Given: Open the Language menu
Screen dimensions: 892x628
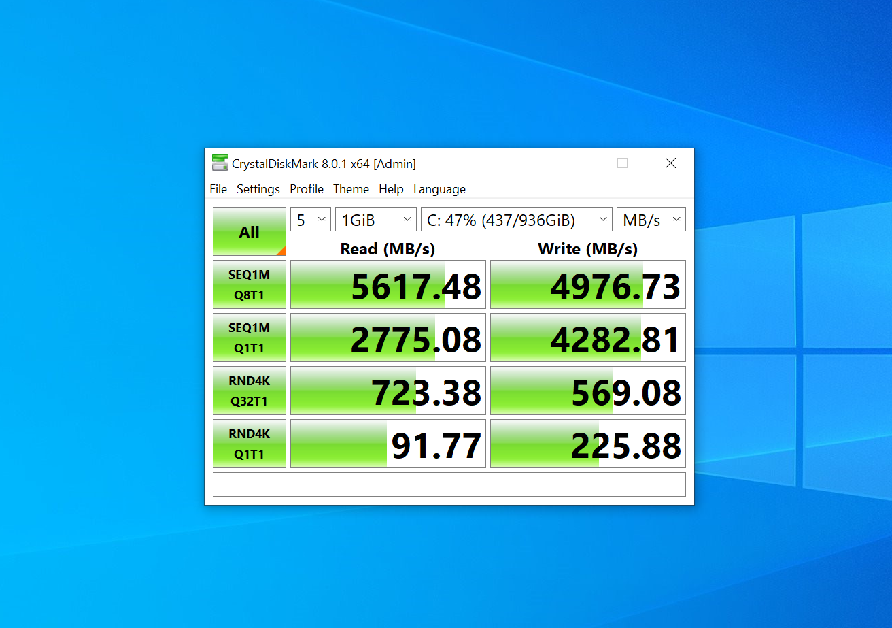Looking at the screenshot, I should pyautogui.click(x=439, y=189).
